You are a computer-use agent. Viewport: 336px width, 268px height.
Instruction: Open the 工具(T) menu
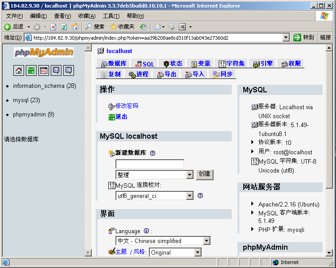pyautogui.click(x=111, y=16)
